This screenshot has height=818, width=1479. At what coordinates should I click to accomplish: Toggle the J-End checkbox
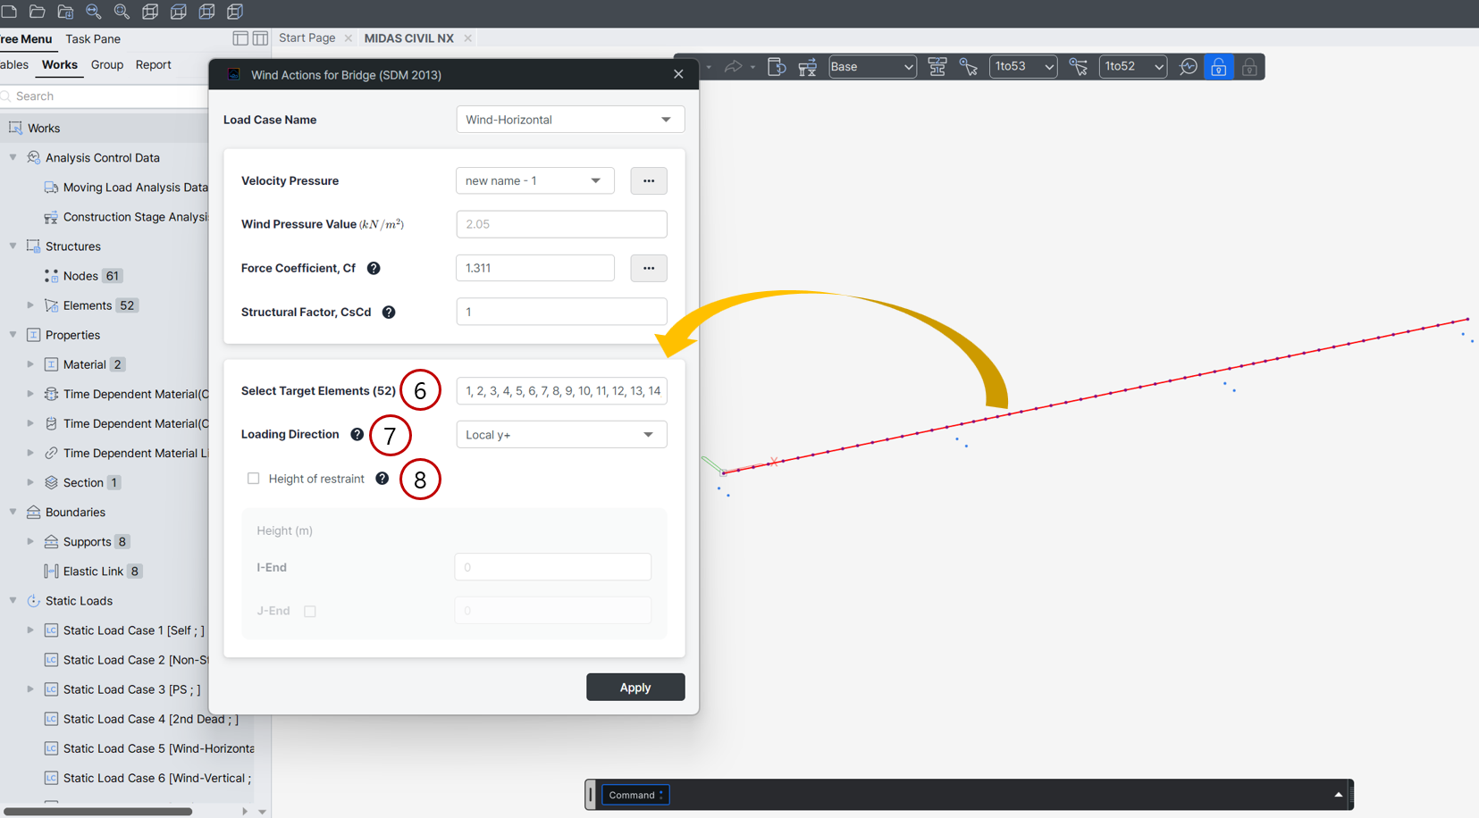click(x=310, y=612)
